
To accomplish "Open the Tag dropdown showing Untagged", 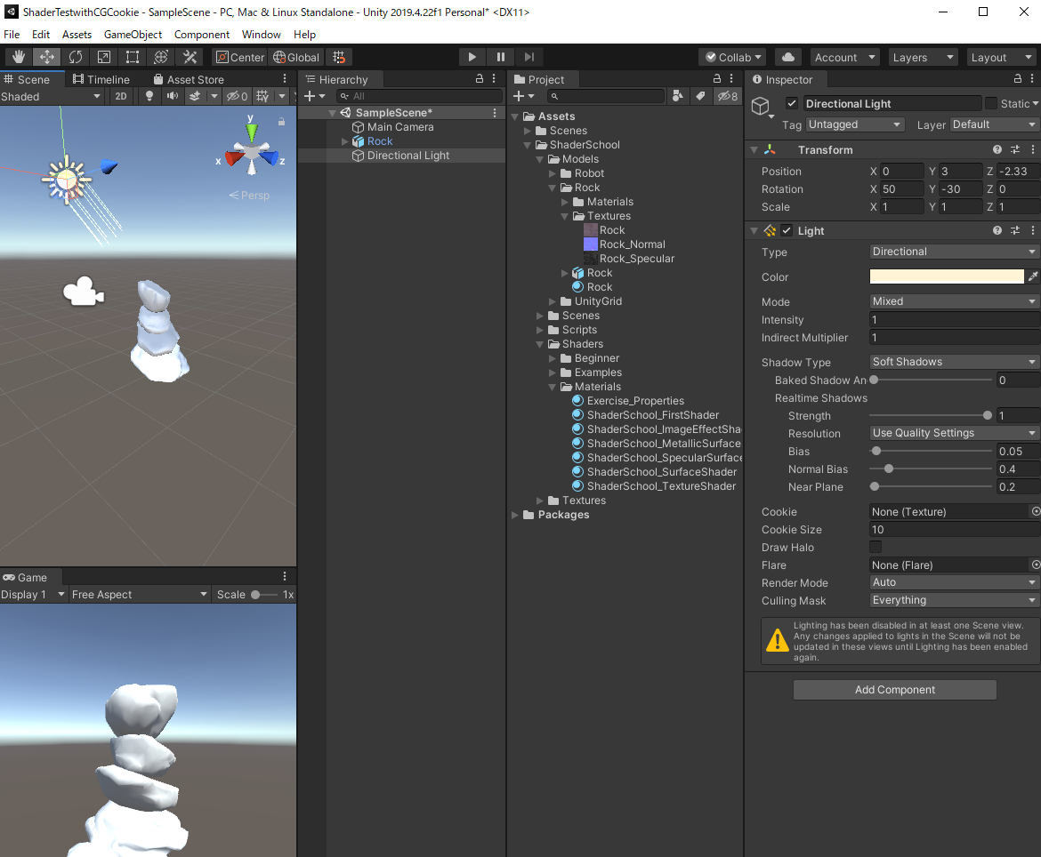I will click(x=854, y=124).
